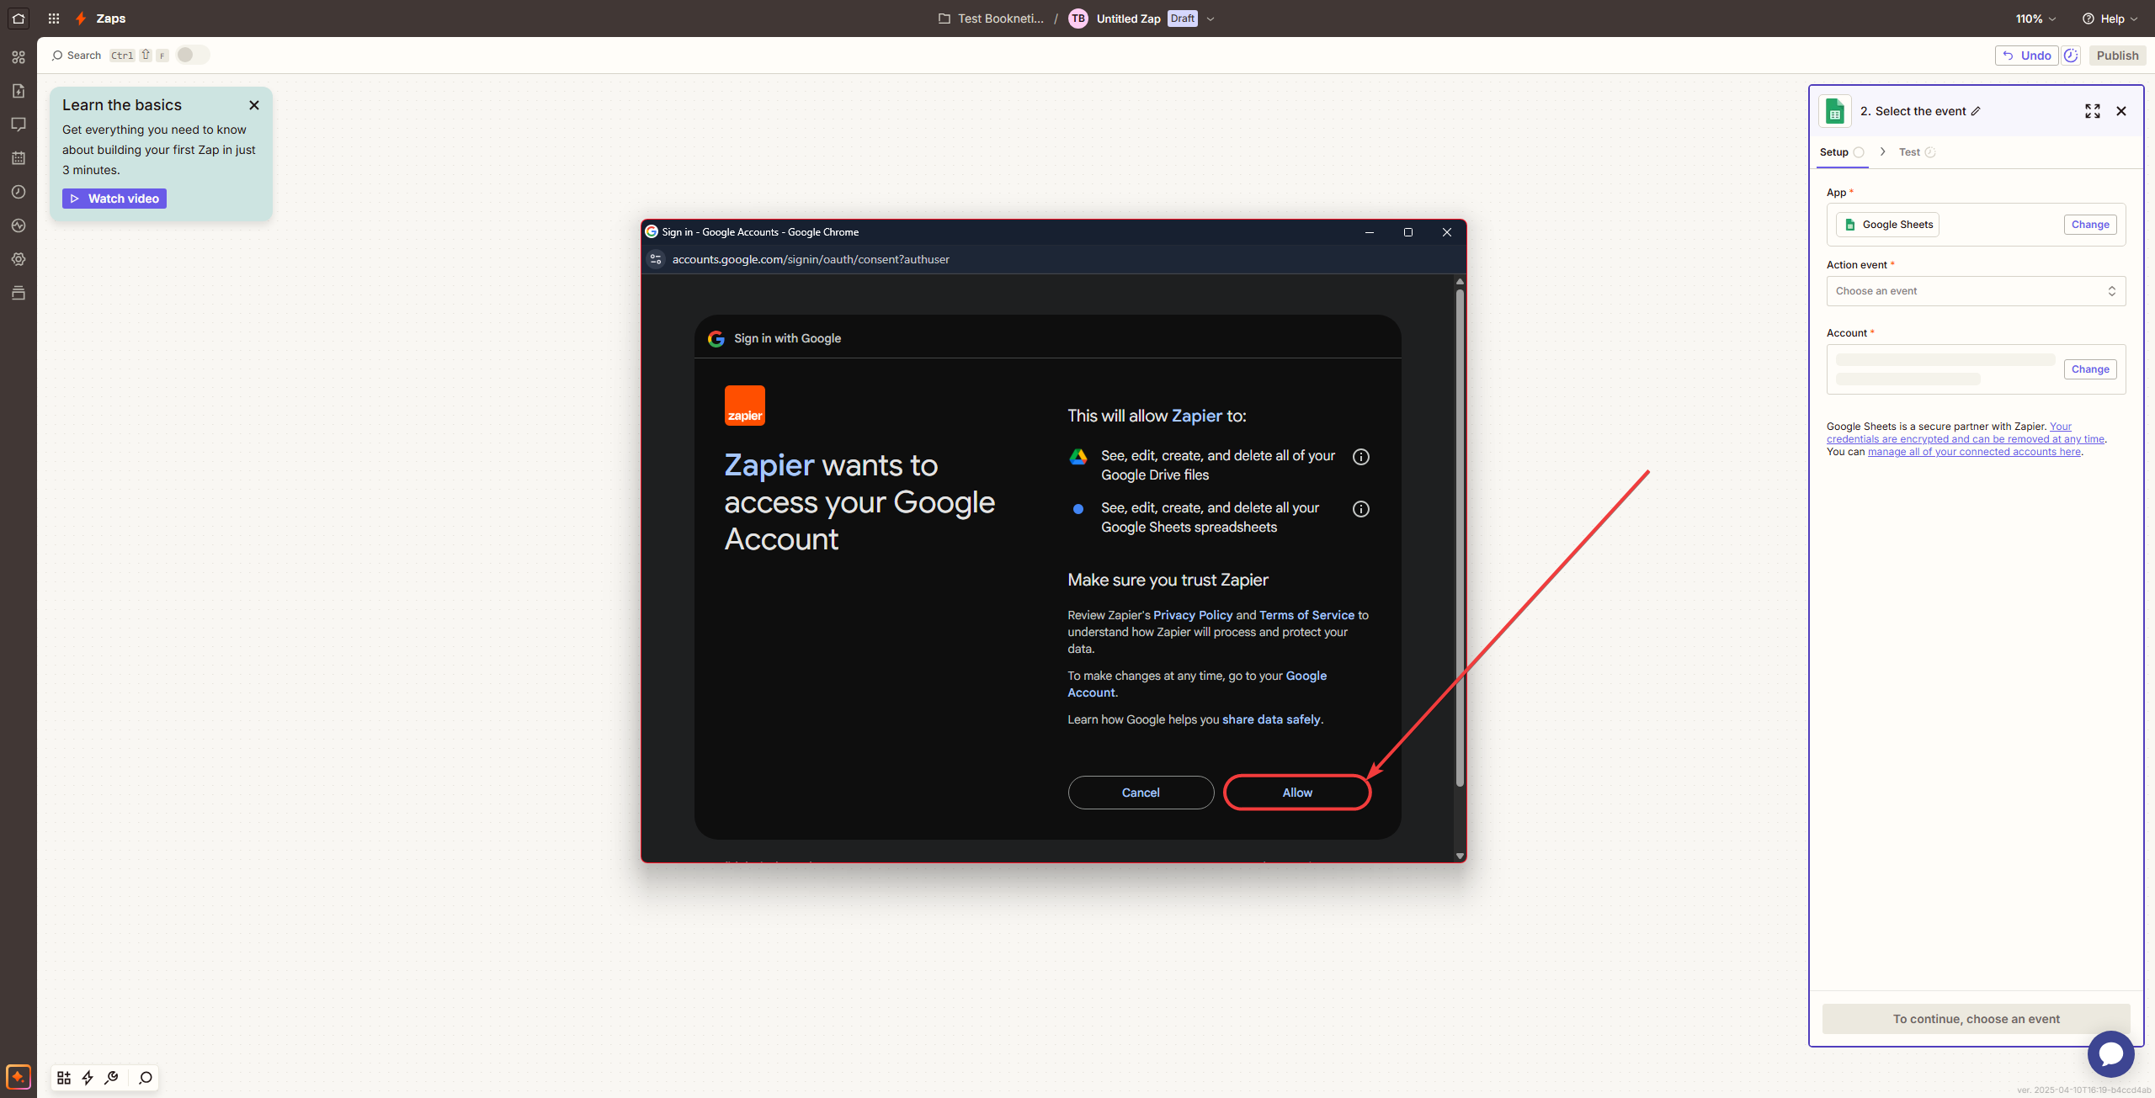Viewport: 2155px width, 1098px height.
Task: Expand Untitled Zap name chevron
Action: 1211,19
